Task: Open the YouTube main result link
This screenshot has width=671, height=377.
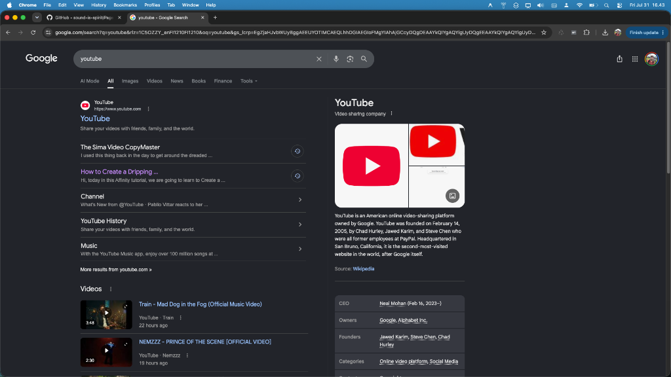Action: pos(95,118)
